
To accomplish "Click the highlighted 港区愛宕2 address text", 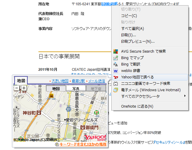I will 109,4.
